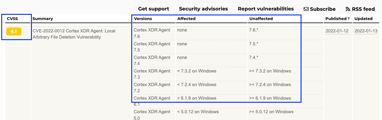Click affected 'none' in Agent 7.4 row
The width and height of the screenshot is (382, 120).
(182, 57)
